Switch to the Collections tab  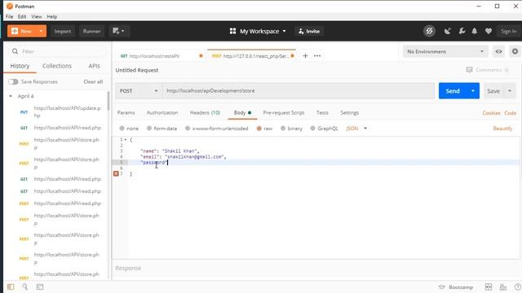point(57,66)
